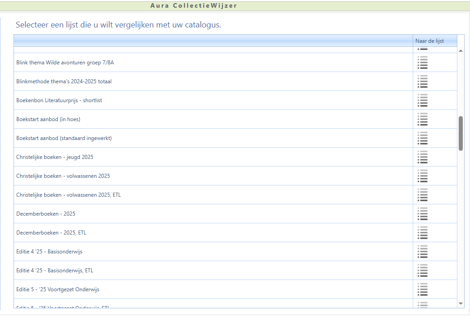Click list icon for Boekstart aanbod (standaard ingewerkt)
Viewport: 470px width, 316px height.
(x=423, y=138)
